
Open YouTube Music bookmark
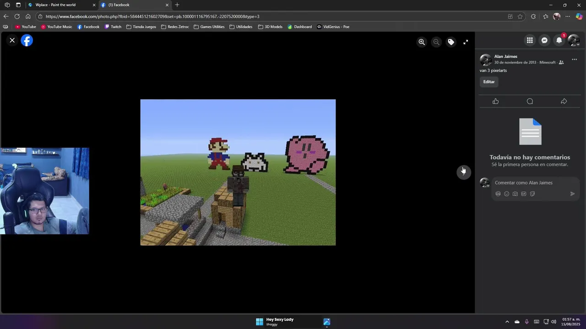[x=57, y=27]
